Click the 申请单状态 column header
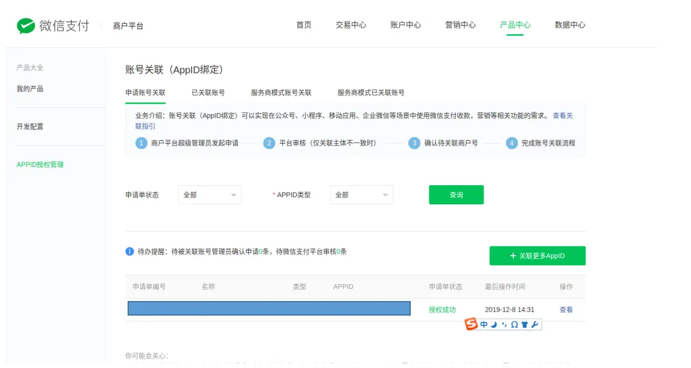The width and height of the screenshot is (691, 368). tap(446, 286)
